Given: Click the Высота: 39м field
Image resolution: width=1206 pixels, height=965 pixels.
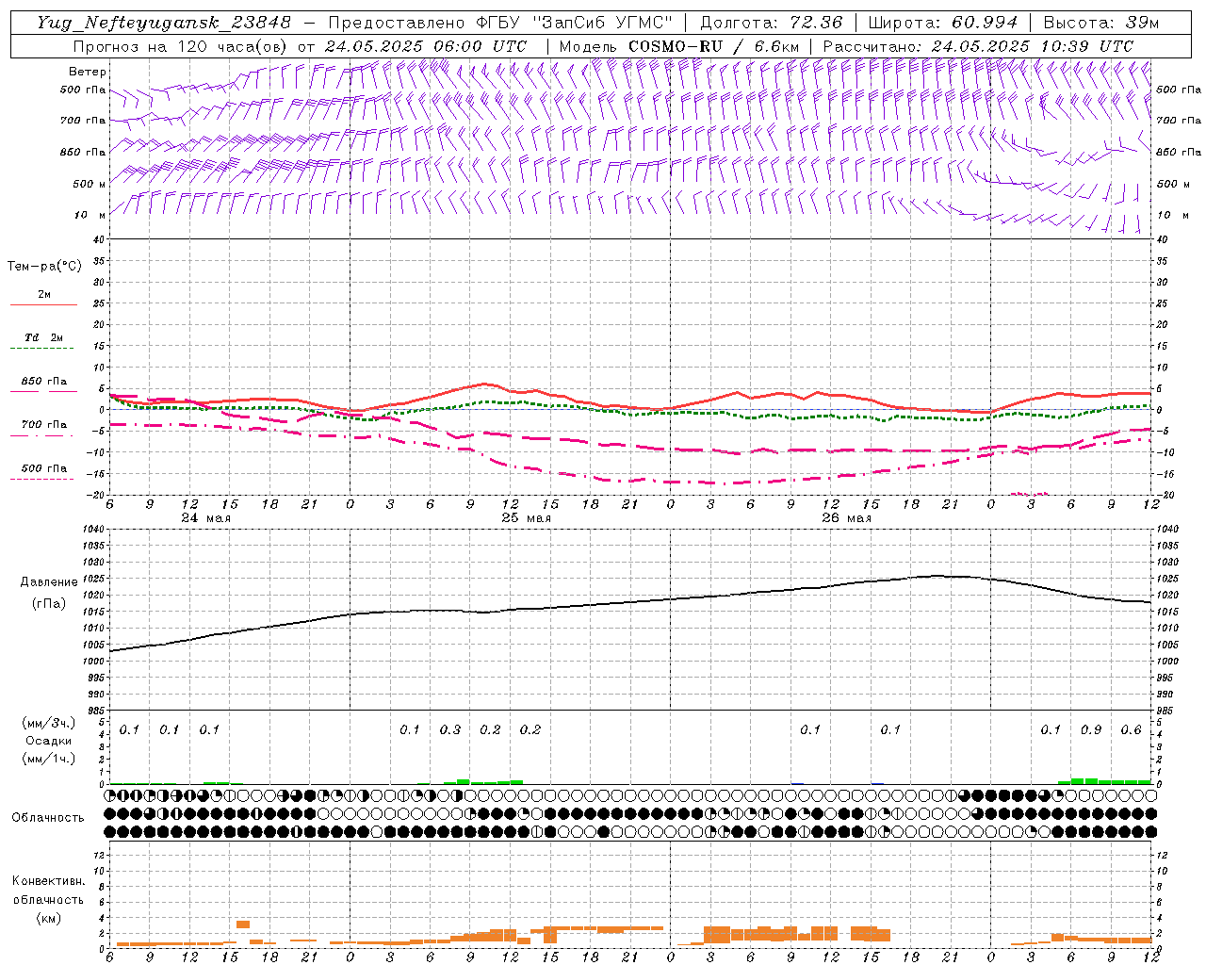Looking at the screenshot, I should [1101, 23].
